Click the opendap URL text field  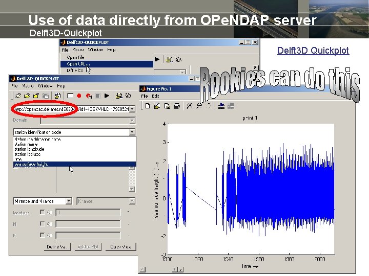(72, 109)
